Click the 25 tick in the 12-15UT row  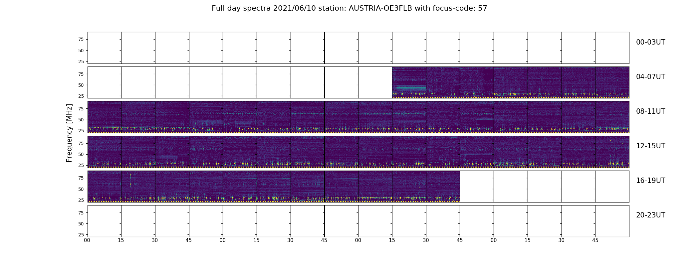click(x=81, y=165)
